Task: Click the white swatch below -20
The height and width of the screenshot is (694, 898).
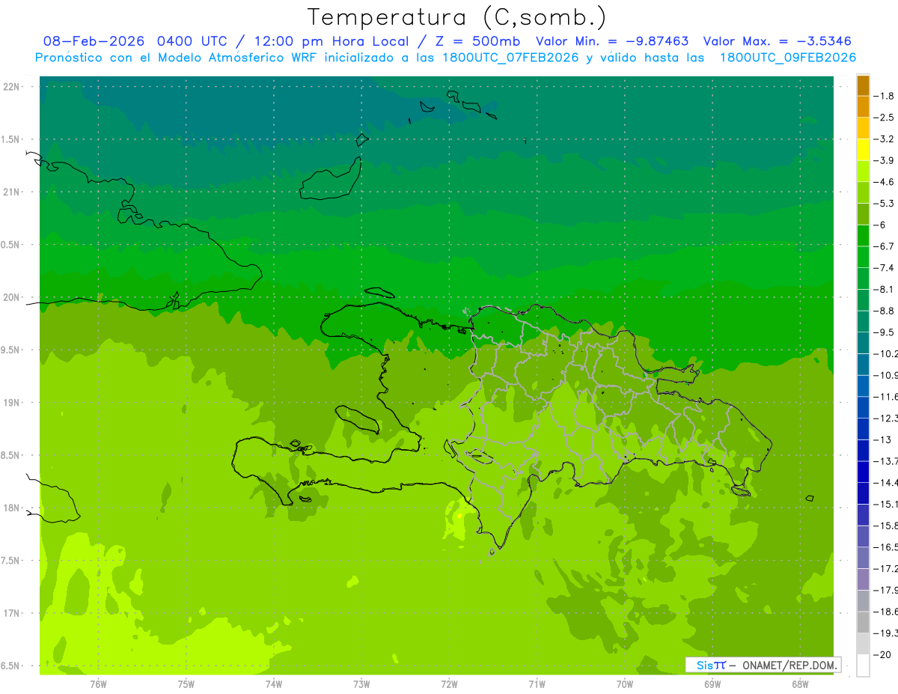Action: [863, 665]
